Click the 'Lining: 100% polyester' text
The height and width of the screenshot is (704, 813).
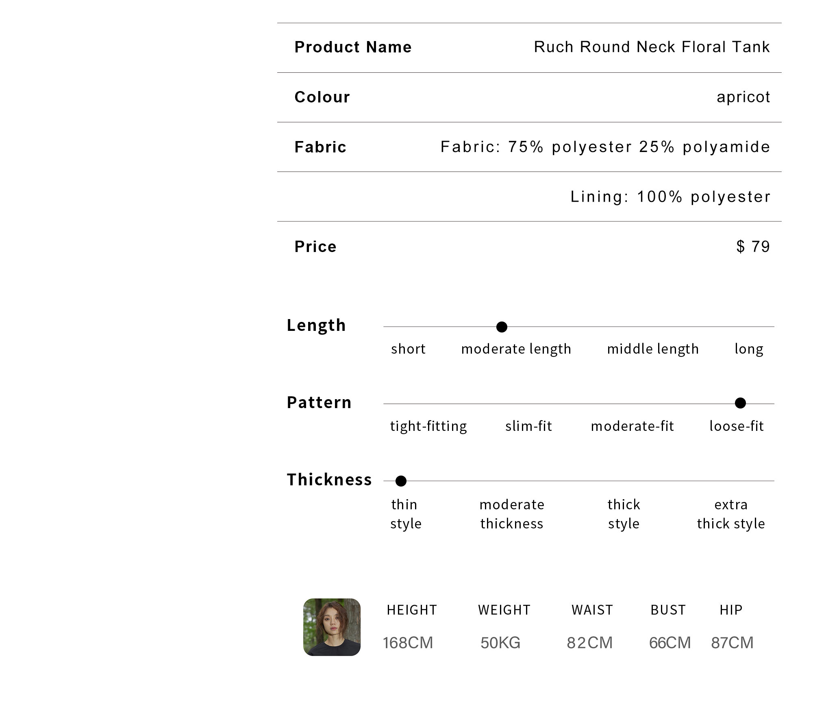[670, 197]
